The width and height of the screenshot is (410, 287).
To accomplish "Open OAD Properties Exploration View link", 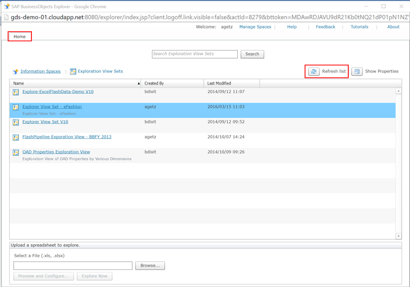I will (56, 152).
